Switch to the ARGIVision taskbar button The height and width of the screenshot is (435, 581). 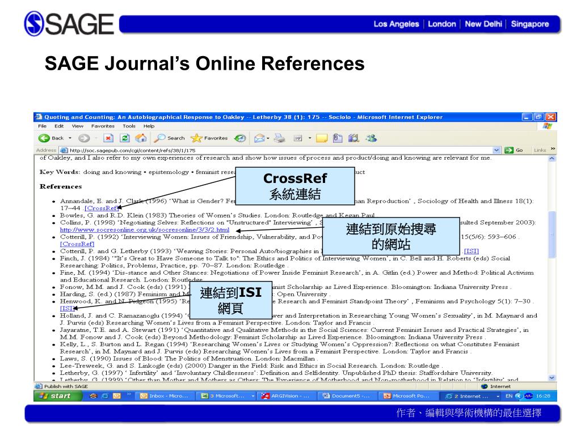(285, 396)
